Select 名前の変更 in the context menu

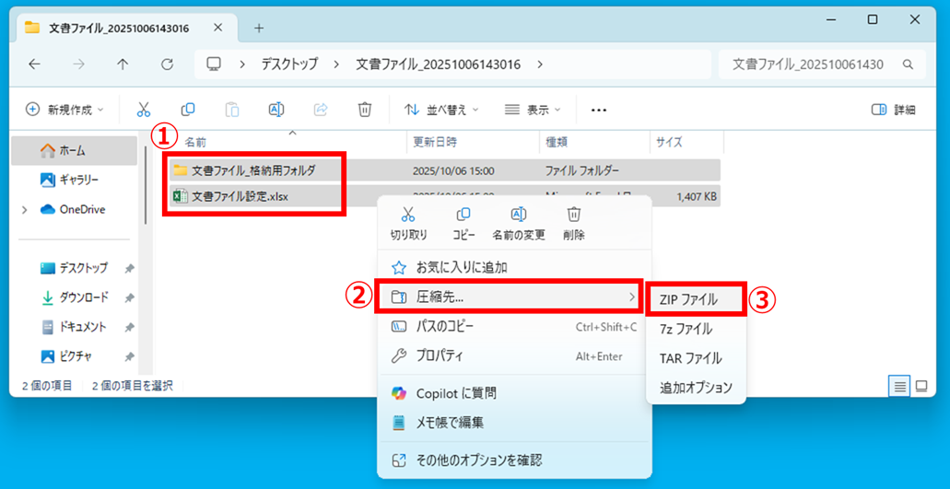pyautogui.click(x=518, y=223)
